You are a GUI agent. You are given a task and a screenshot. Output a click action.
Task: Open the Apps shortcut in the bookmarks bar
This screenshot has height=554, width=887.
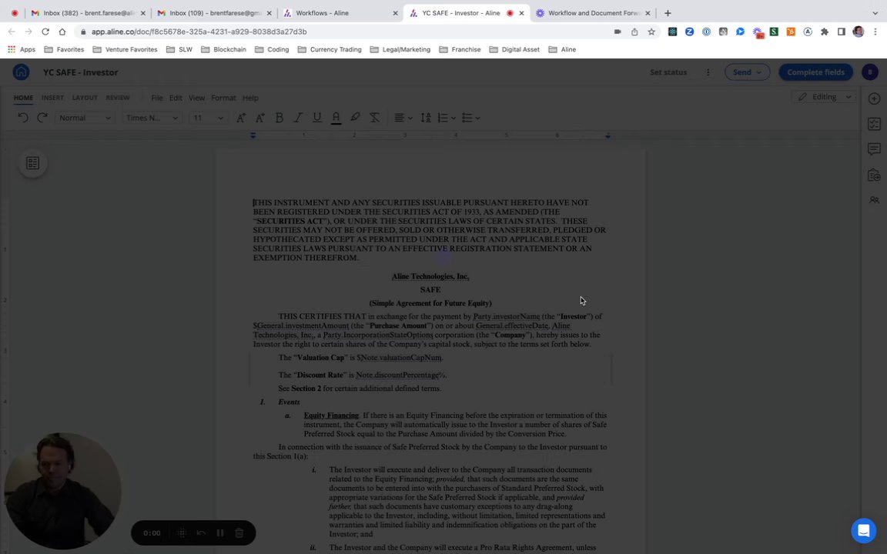[x=22, y=50]
